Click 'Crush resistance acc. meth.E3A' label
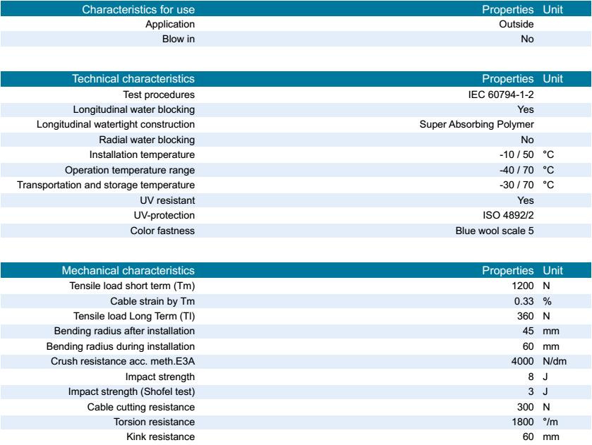Image resolution: width=592 pixels, height=445 pixels. [123, 362]
